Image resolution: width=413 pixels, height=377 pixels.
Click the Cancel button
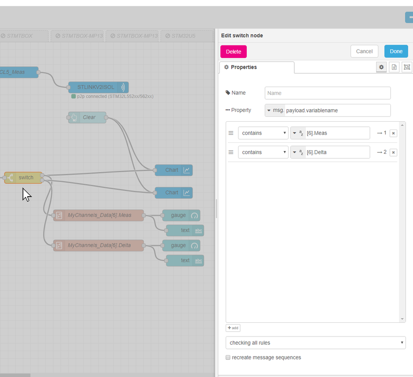364,51
